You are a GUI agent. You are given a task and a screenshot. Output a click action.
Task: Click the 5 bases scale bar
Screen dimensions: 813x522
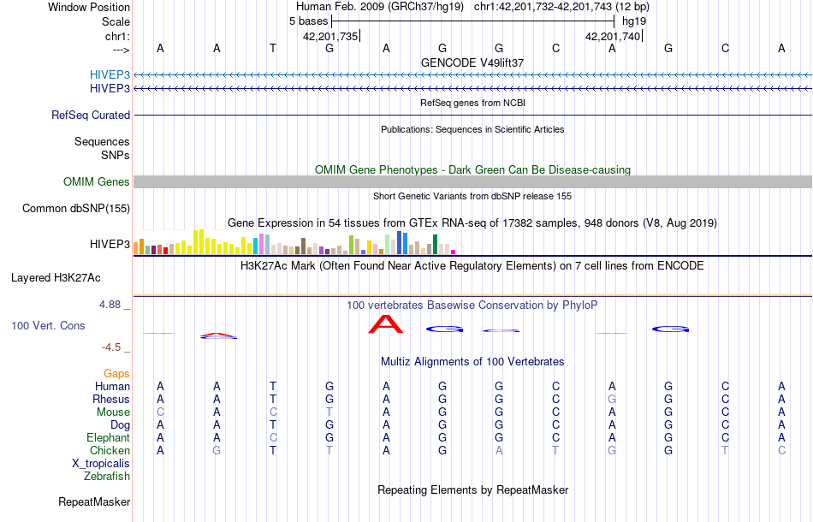pos(472,21)
